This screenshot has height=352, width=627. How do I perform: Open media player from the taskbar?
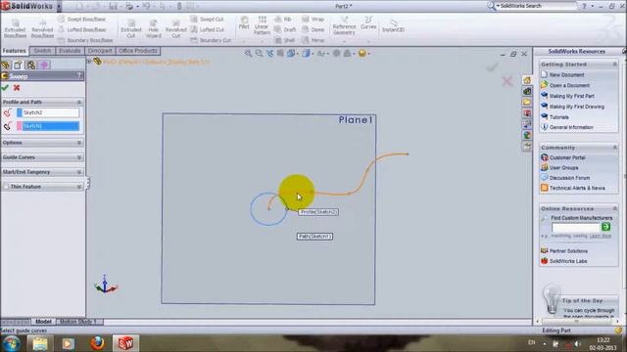pyautogui.click(x=68, y=343)
